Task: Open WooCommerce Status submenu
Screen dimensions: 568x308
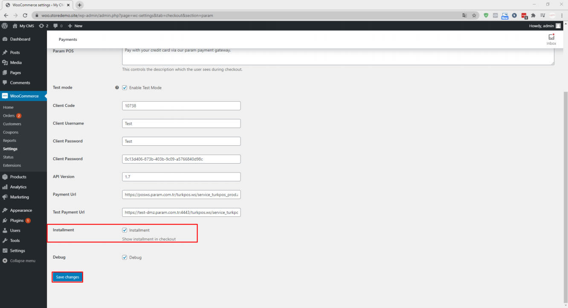Action: point(9,157)
